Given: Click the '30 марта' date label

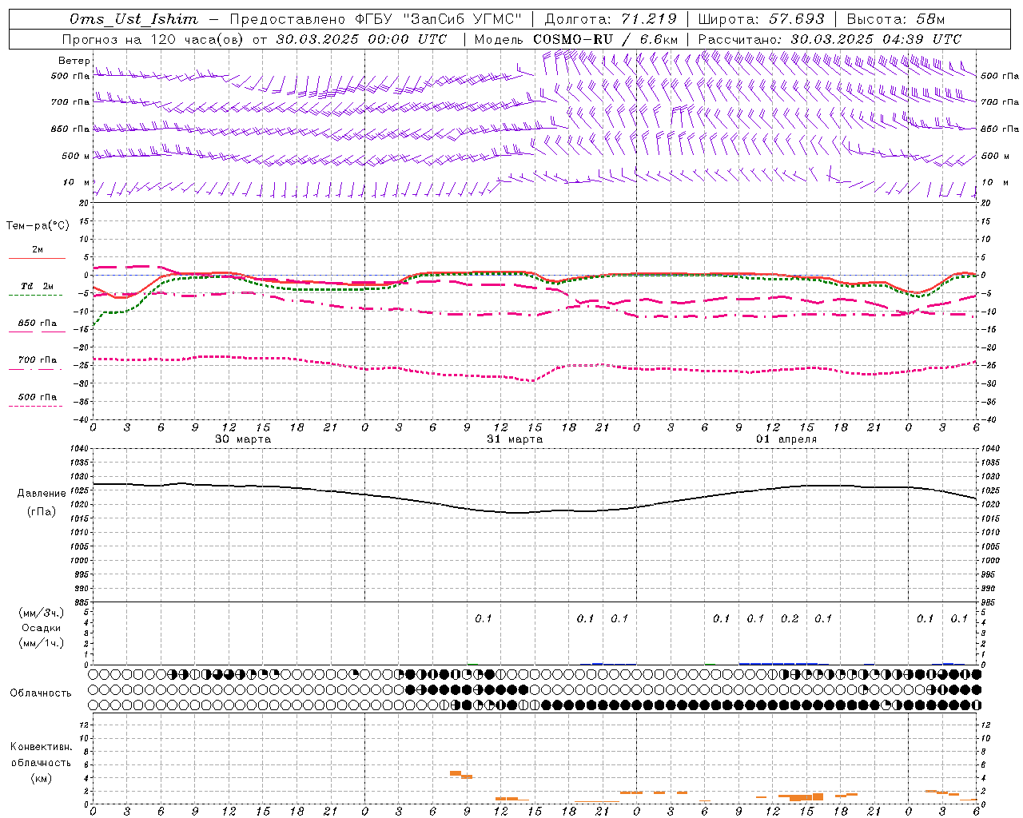Looking at the screenshot, I should 243,439.
